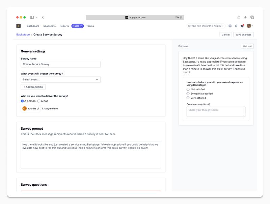Click the Save changes button

(243, 35)
